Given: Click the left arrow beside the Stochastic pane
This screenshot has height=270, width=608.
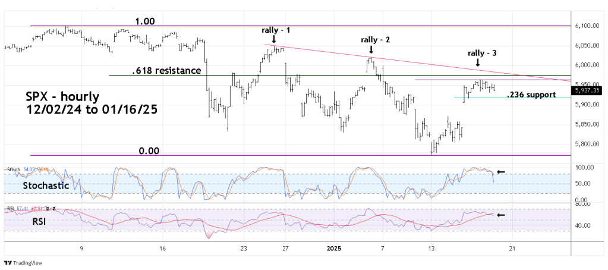Looking at the screenshot, I should (501, 172).
